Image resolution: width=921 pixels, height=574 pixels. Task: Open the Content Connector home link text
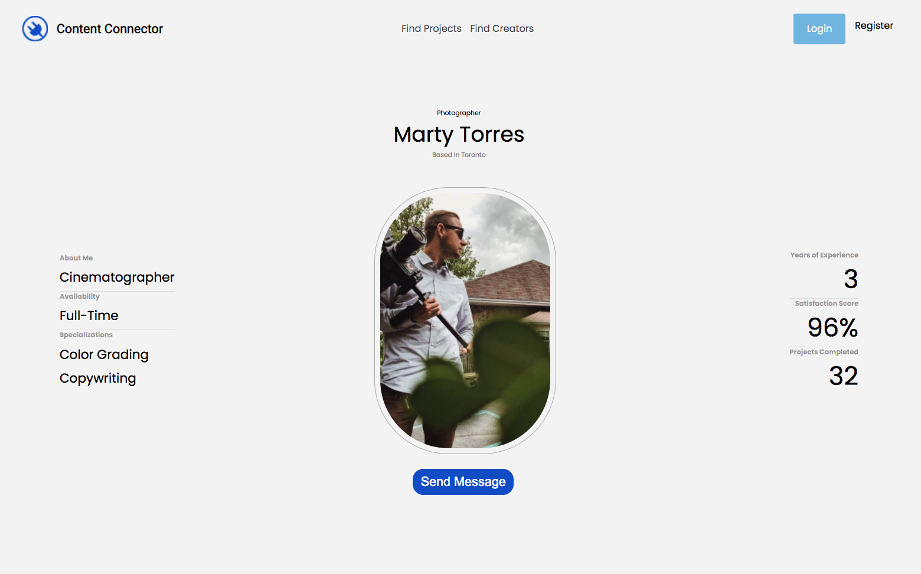[x=110, y=29]
